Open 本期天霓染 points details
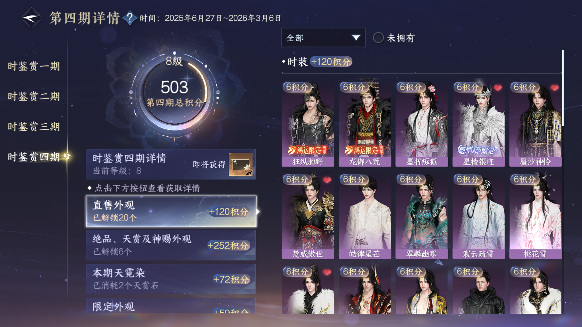The image size is (582, 327). click(171, 279)
